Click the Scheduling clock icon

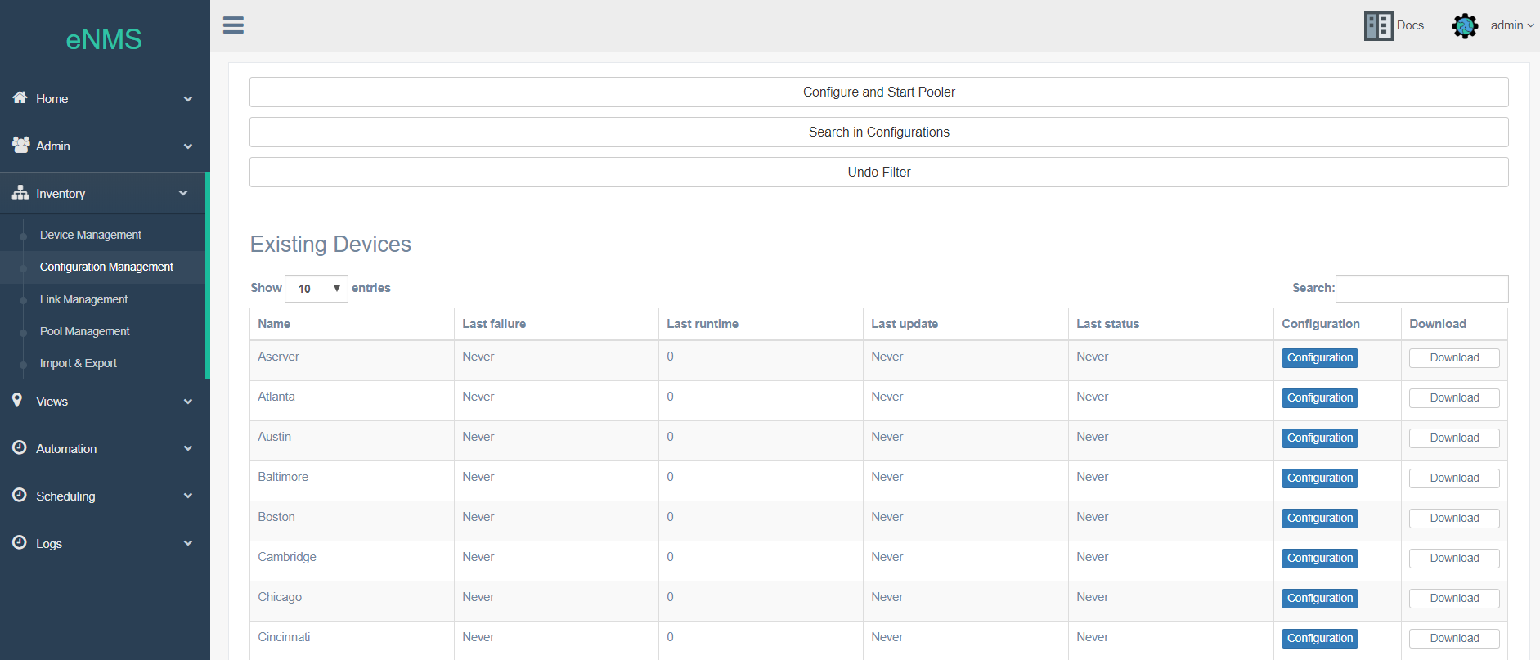(x=20, y=495)
